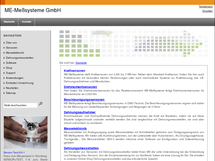Go to Anwendungen in navigation

(14, 78)
